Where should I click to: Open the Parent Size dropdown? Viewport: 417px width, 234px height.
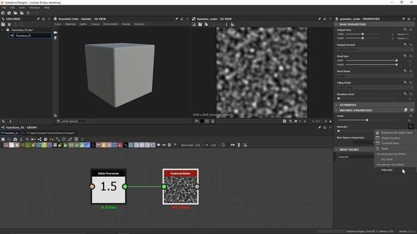199,145
